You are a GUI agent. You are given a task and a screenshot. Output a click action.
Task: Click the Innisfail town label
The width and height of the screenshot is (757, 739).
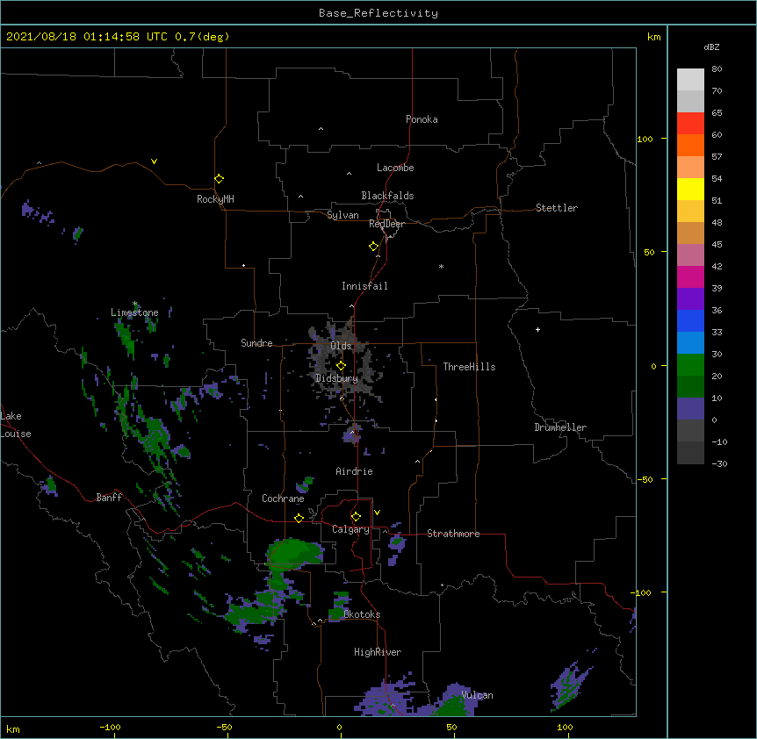pos(364,286)
